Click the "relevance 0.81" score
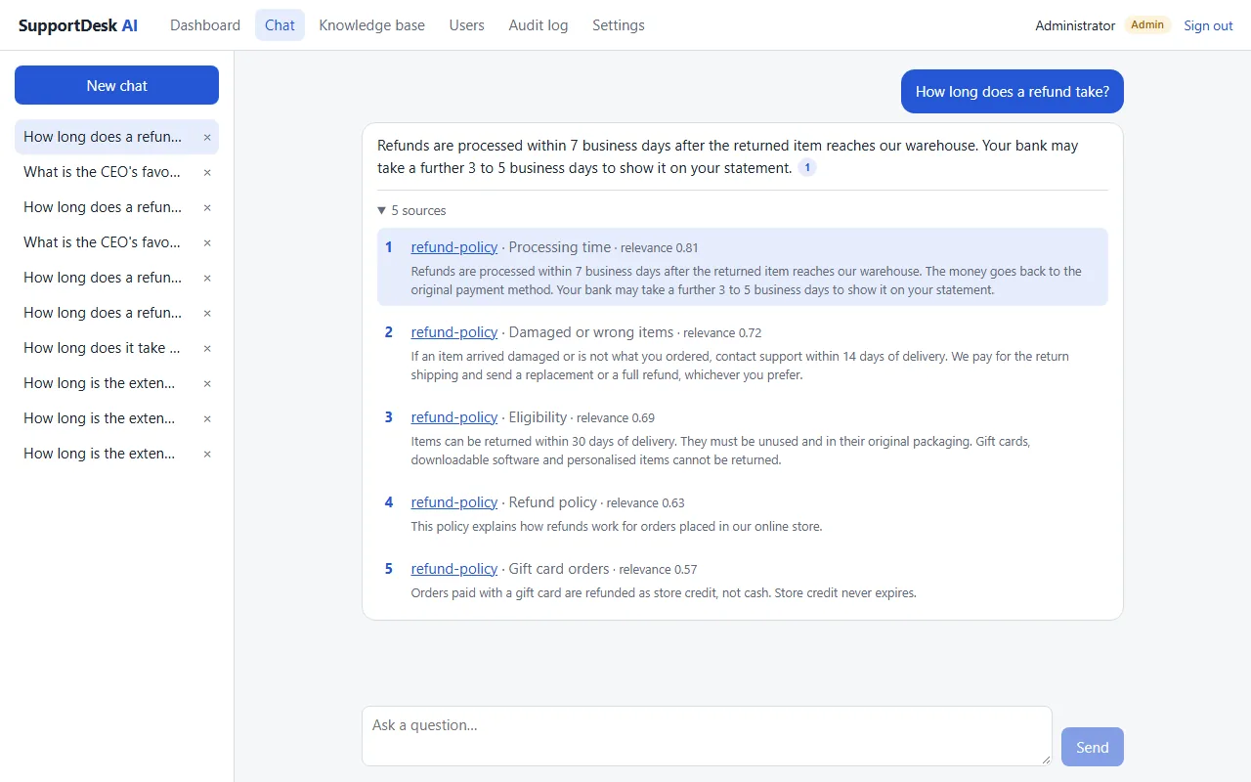 click(660, 248)
